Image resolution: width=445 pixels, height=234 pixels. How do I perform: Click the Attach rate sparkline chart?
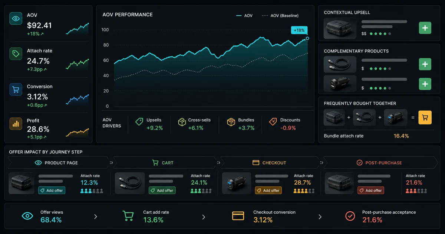point(78,64)
